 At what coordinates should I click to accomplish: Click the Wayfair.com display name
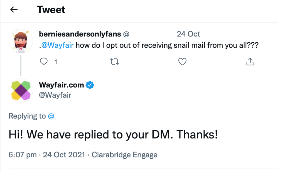[x=62, y=85]
